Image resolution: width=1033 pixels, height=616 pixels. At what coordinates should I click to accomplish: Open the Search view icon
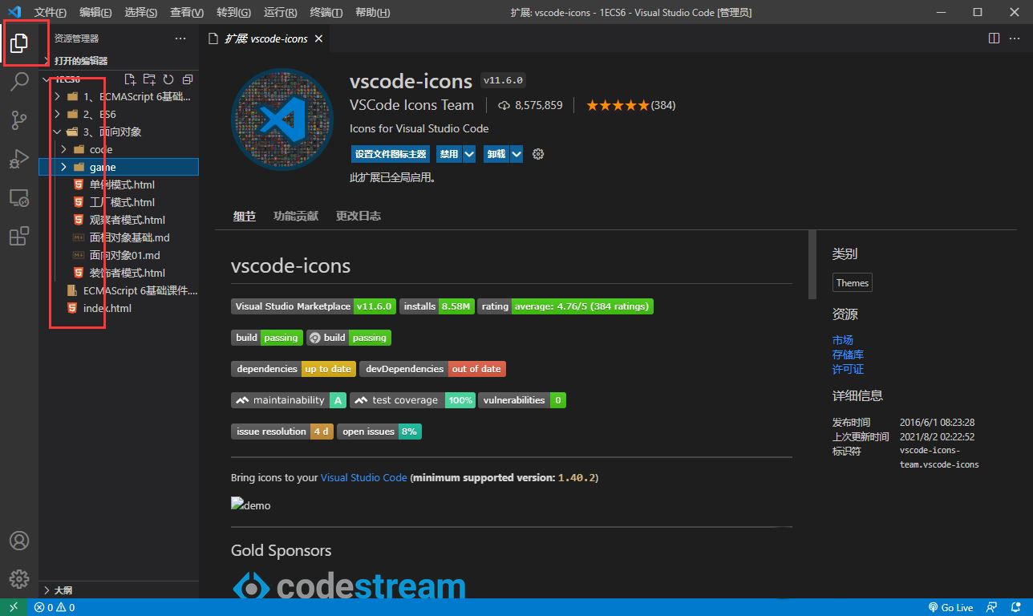(19, 82)
